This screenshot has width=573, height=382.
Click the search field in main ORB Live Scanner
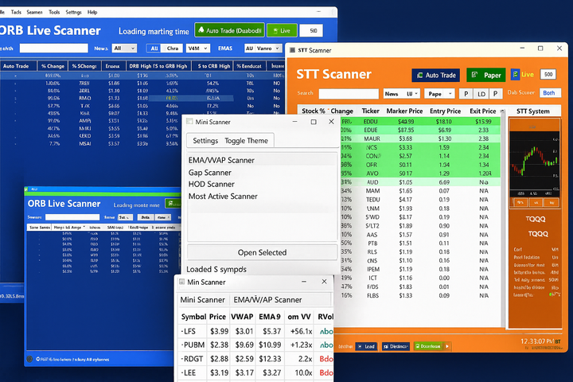[x=54, y=49]
